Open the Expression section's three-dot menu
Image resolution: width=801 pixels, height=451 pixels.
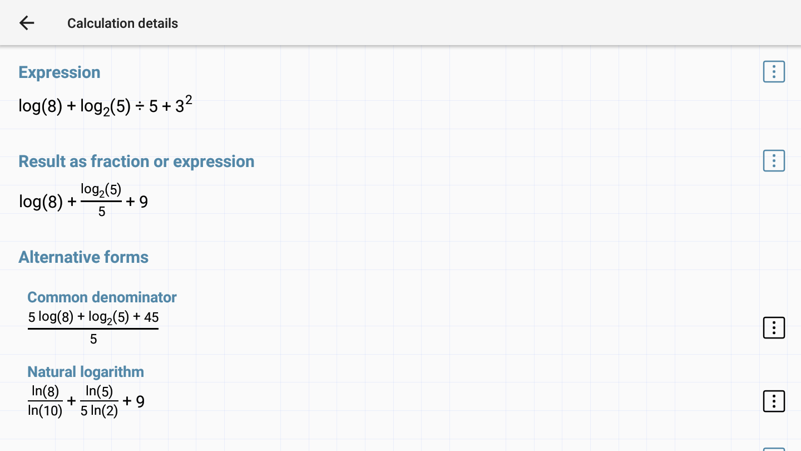(774, 72)
